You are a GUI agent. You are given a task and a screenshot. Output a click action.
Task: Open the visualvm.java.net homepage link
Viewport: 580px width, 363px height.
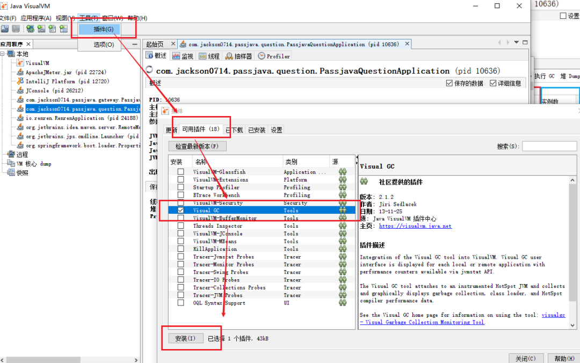415,226
